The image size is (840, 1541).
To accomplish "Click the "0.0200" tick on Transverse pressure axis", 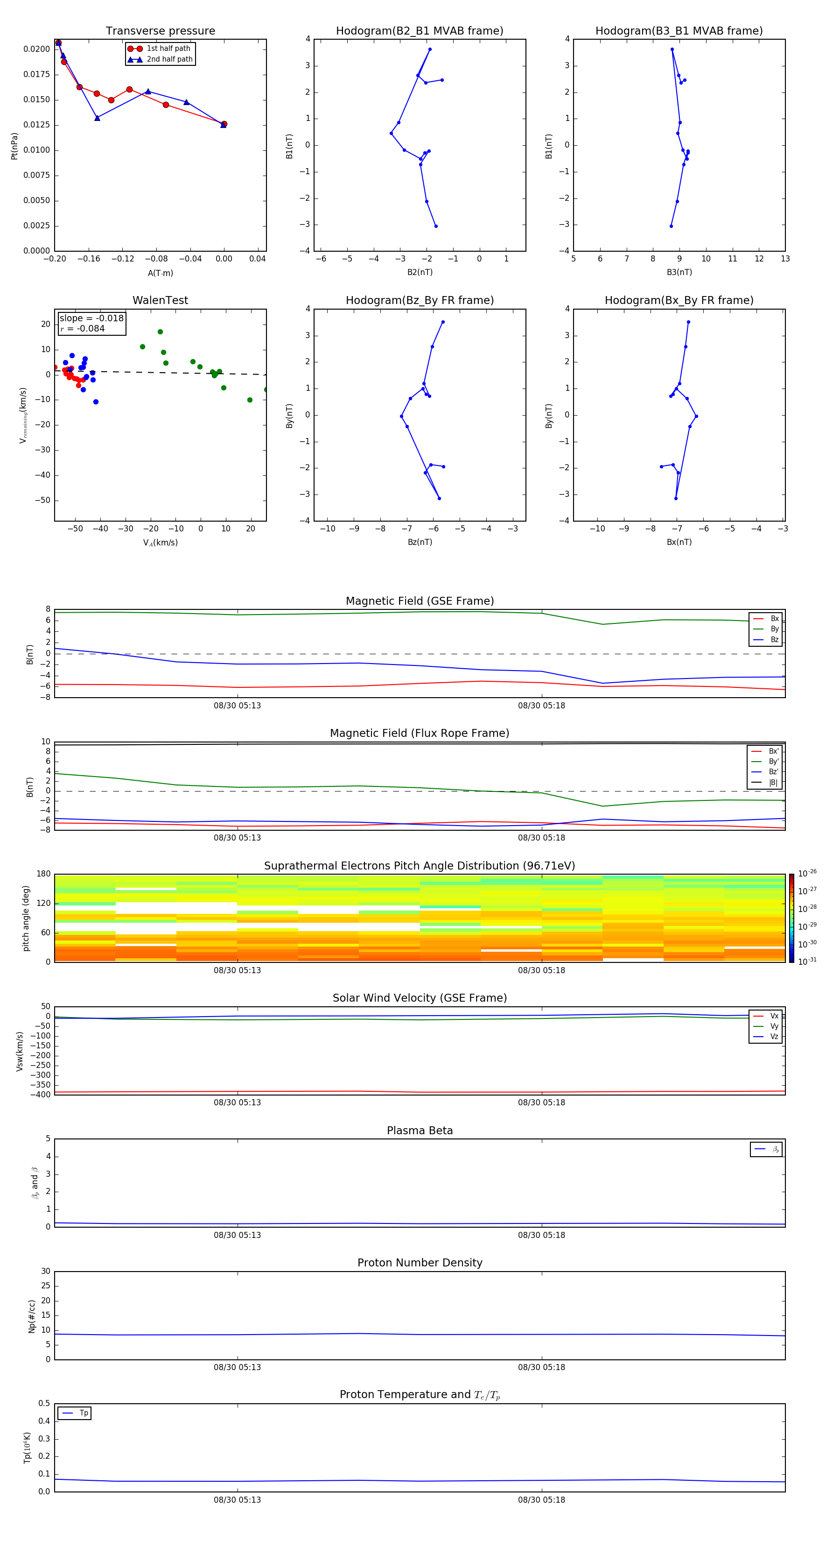I will 36,49.
